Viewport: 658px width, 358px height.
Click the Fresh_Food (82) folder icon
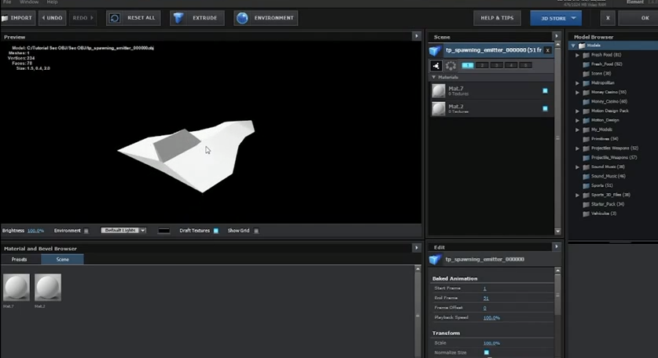click(586, 64)
